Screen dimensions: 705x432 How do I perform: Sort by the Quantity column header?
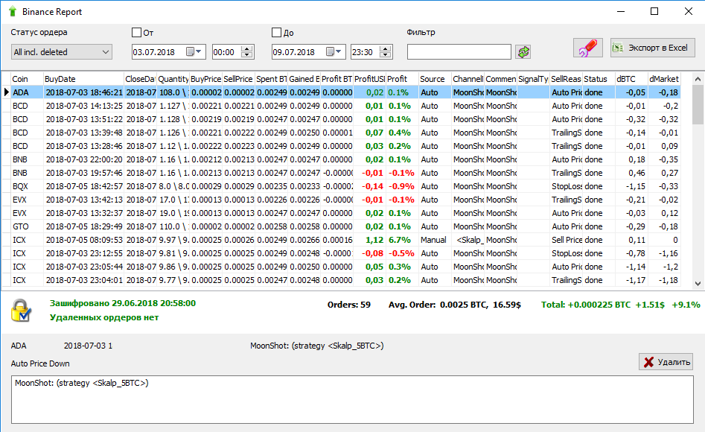tap(173, 79)
